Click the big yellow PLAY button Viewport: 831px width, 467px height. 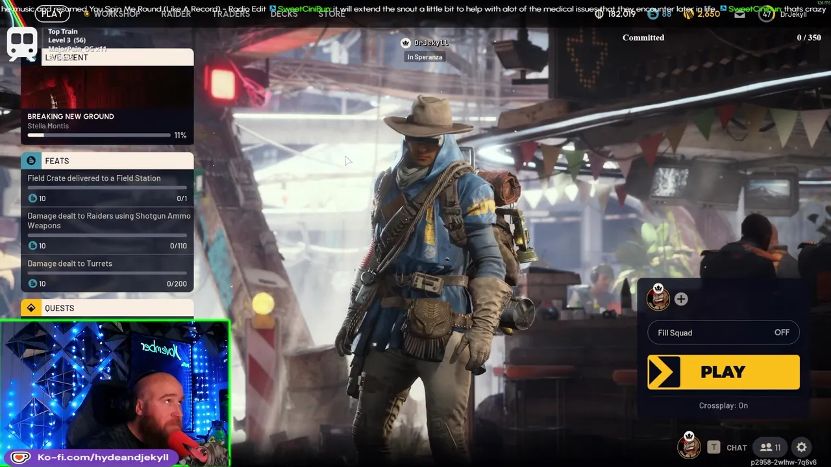point(723,372)
